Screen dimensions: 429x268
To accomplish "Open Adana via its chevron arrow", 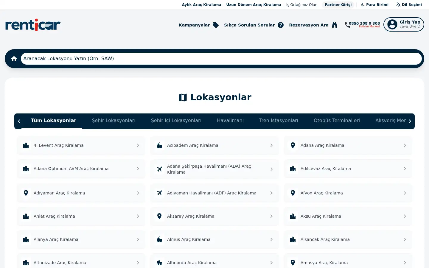I will pos(405,145).
